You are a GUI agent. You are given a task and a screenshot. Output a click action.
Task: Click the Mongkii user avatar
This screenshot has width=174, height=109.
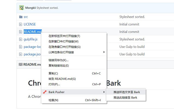pyautogui.click(x=21, y=8)
